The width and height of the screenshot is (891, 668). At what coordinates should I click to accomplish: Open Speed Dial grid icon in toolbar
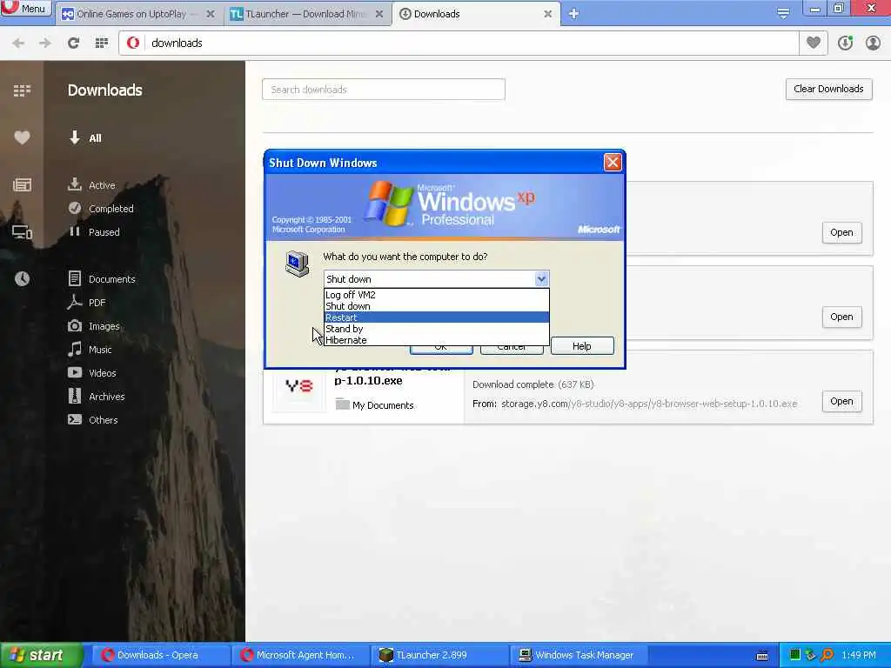102,43
